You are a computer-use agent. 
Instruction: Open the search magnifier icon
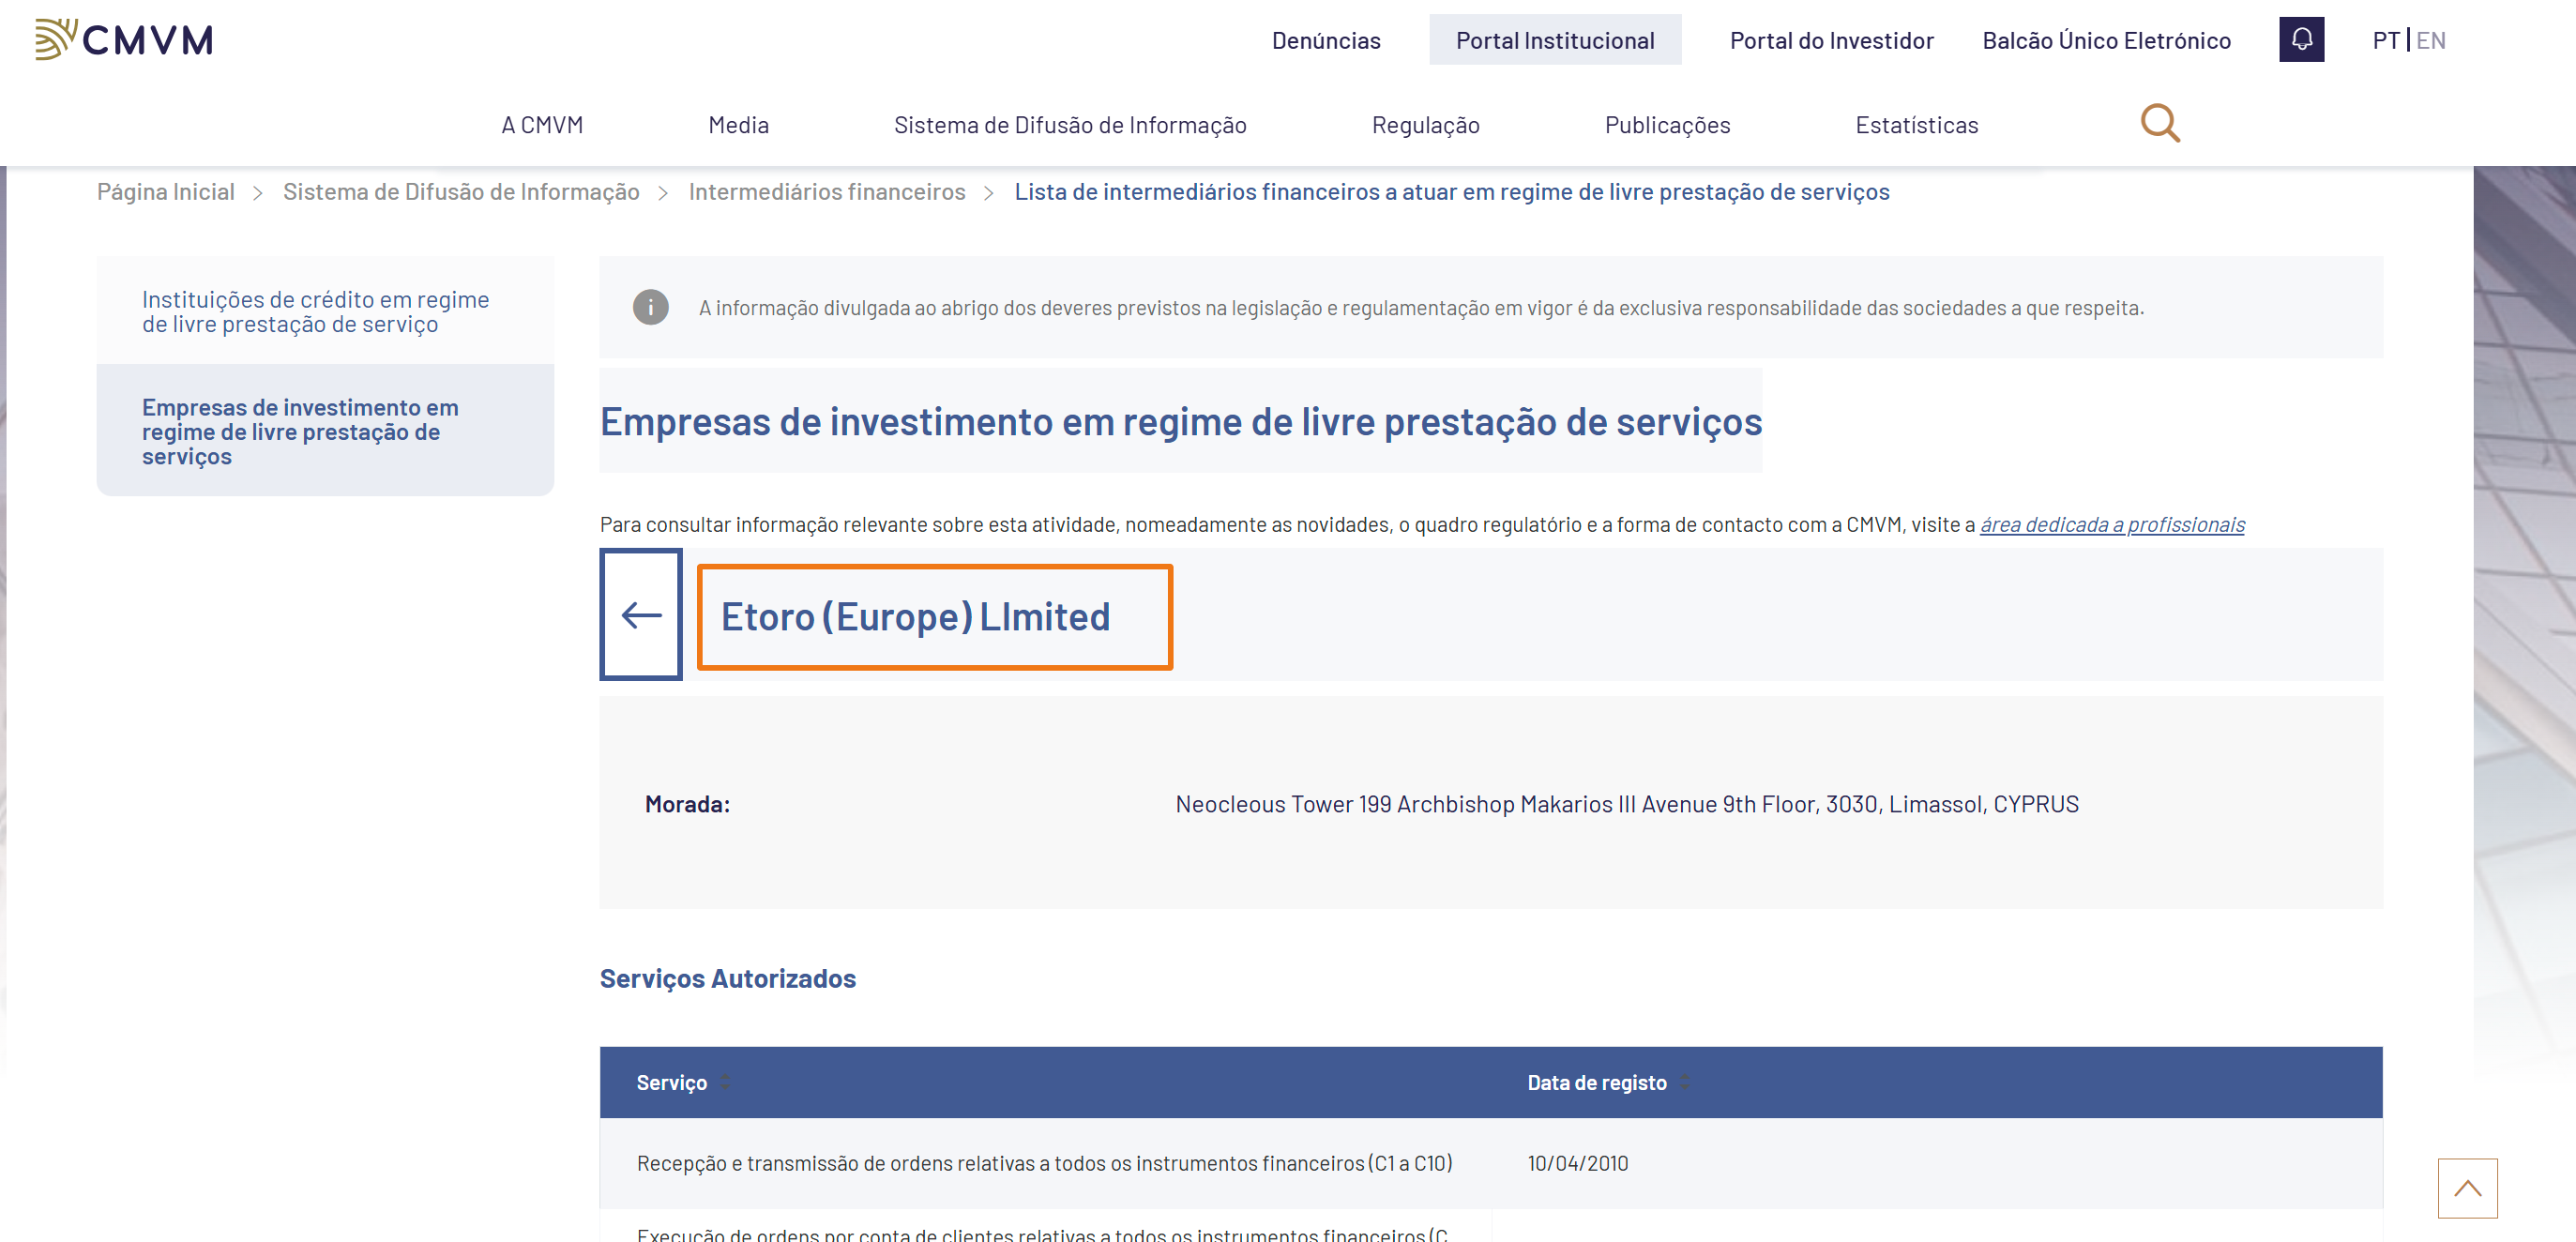2160,124
